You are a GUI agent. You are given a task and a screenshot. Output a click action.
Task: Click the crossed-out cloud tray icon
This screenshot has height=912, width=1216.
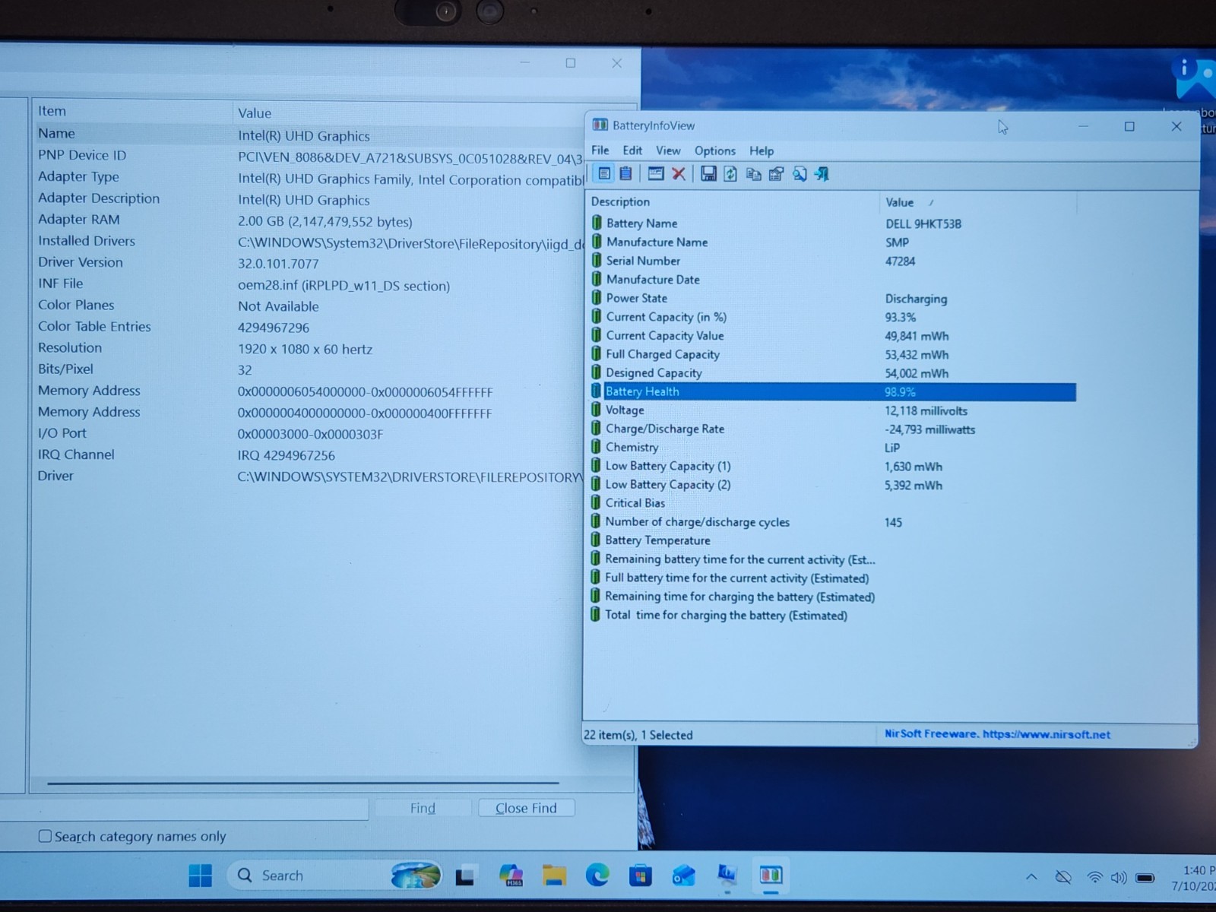click(x=1063, y=878)
